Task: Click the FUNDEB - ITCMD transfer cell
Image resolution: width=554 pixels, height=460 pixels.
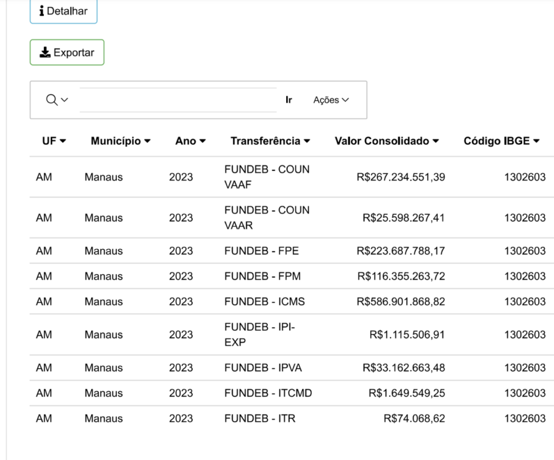Action: [x=268, y=393]
